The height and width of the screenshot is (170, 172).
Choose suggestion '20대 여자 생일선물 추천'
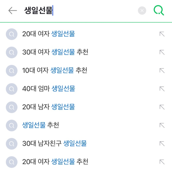coord(55,162)
